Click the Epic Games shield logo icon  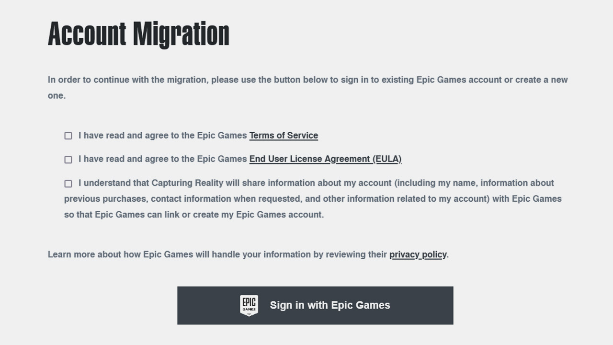249,305
